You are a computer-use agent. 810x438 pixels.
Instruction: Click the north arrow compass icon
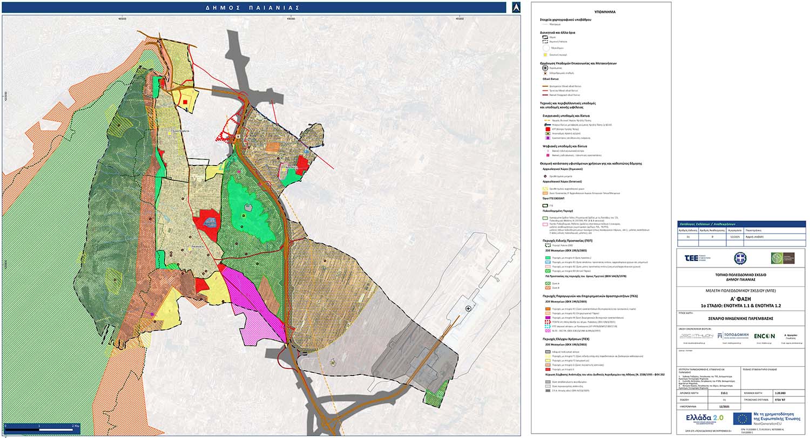click(x=516, y=7)
